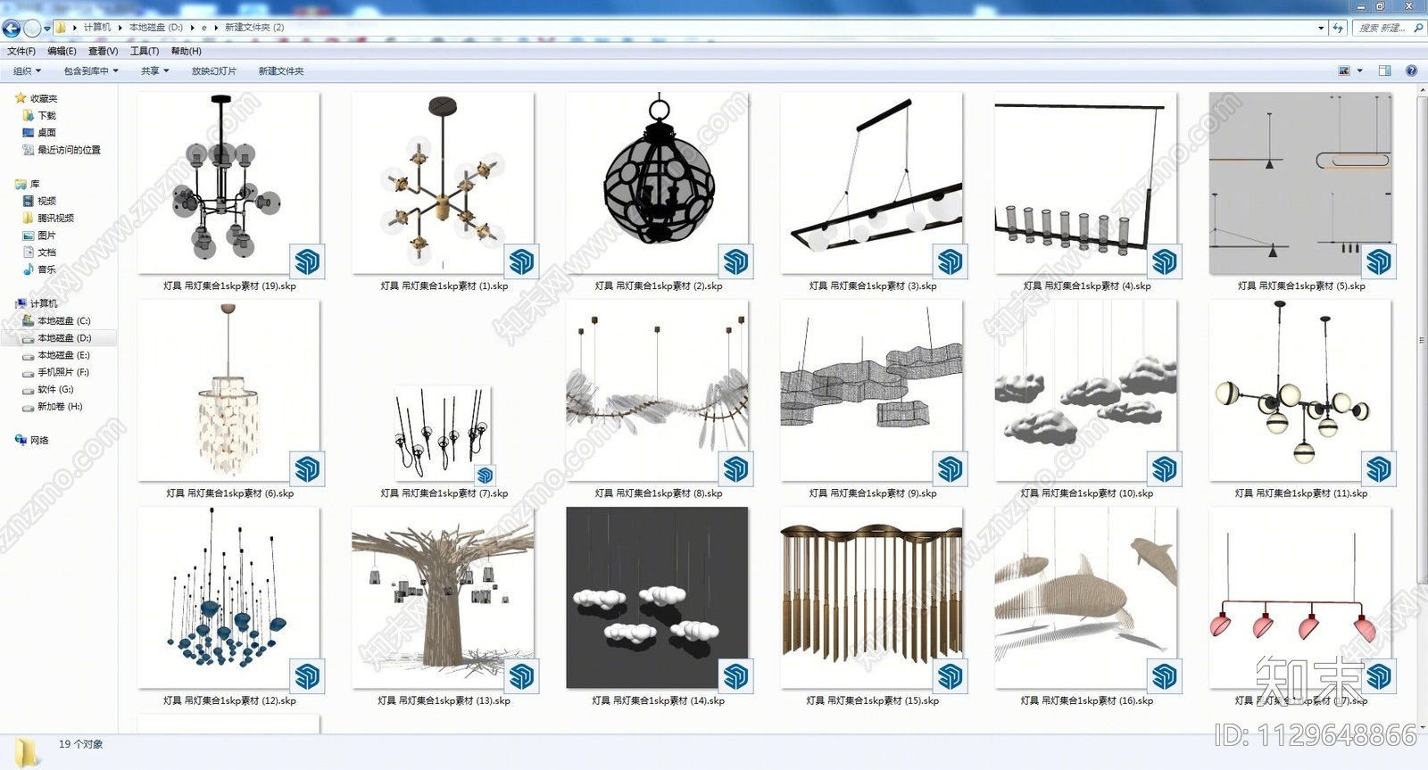The image size is (1428, 770).
Task: Select cloud lamps thumbnail (10).skp
Action: point(1086,391)
